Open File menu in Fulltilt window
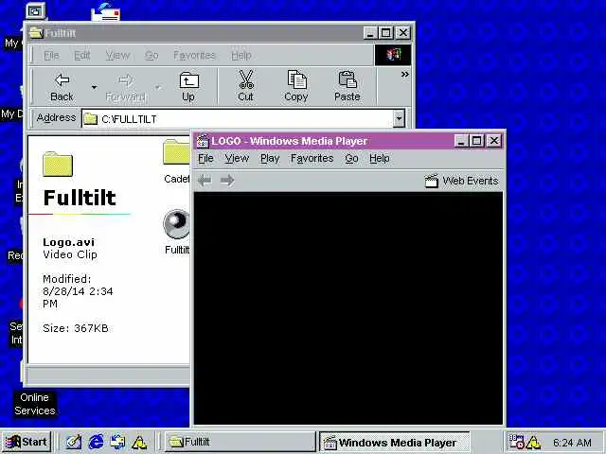 51,56
